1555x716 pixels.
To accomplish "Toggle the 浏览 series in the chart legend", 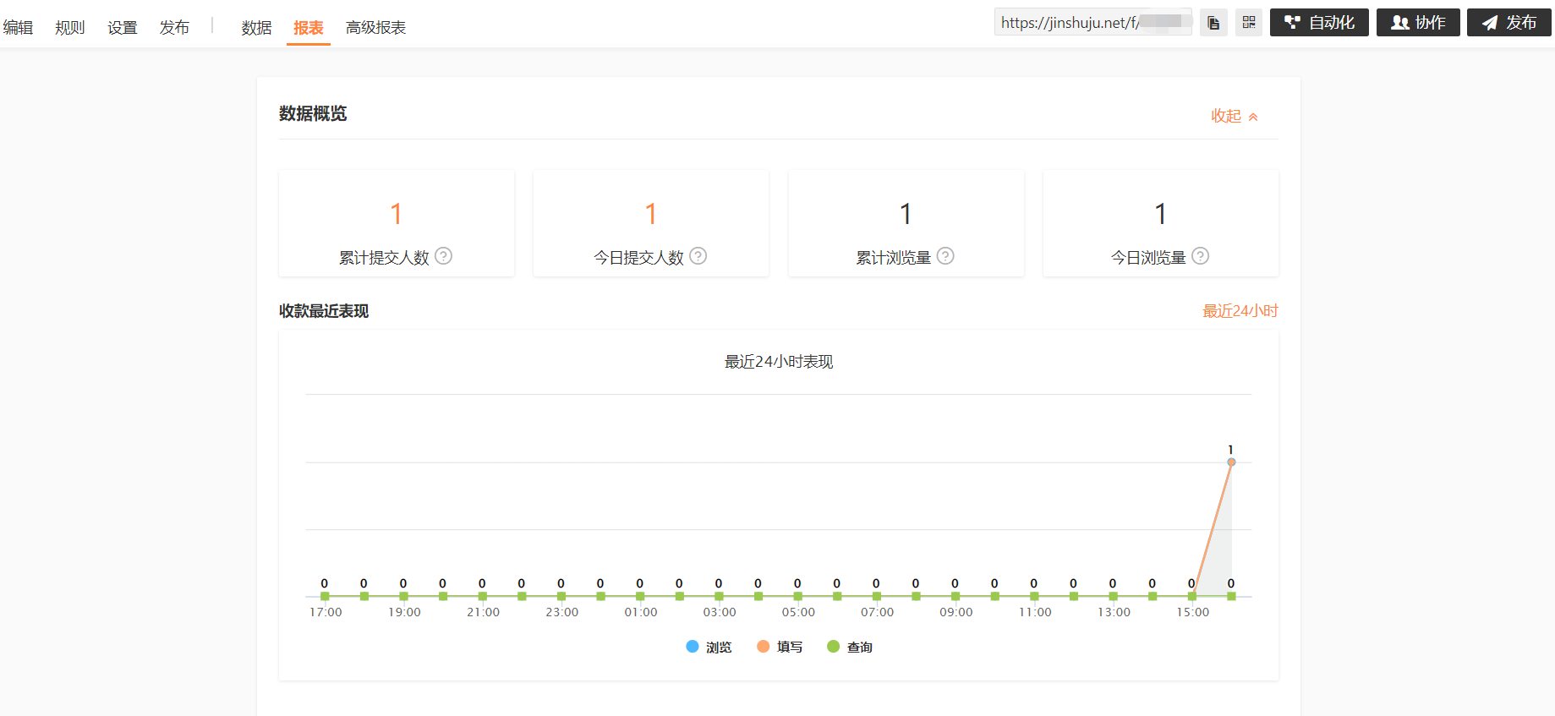I will [x=709, y=647].
